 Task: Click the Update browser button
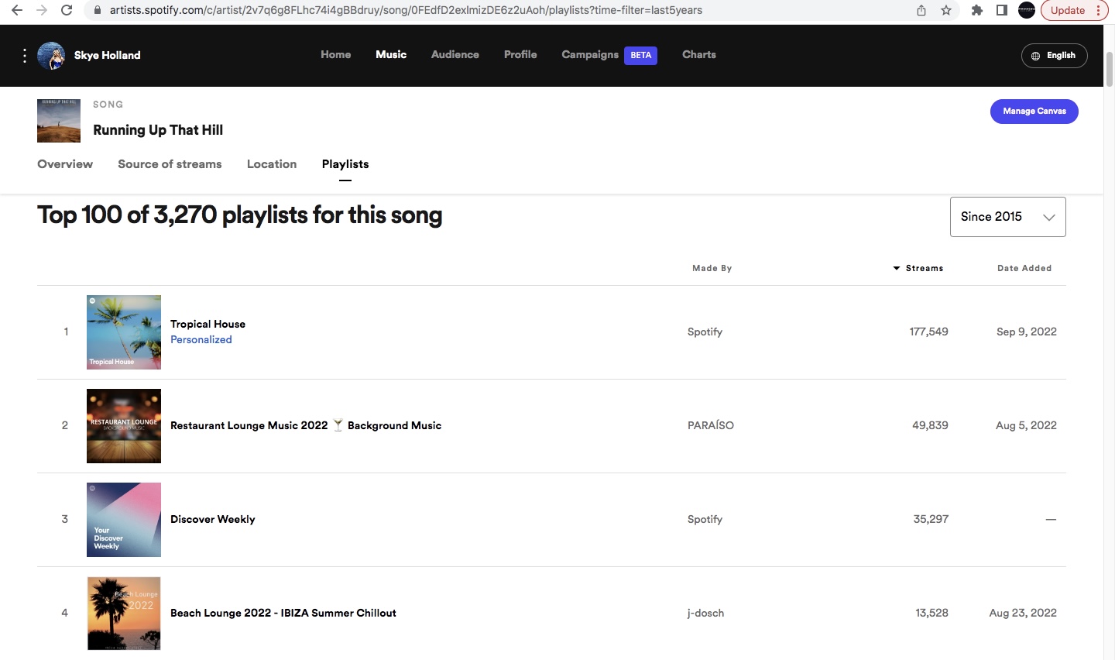(1068, 10)
